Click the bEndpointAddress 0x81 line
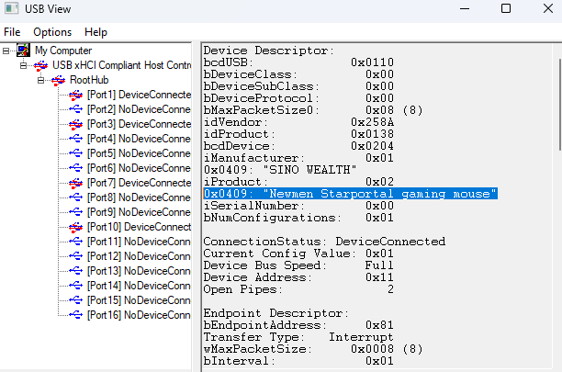 tap(298, 325)
